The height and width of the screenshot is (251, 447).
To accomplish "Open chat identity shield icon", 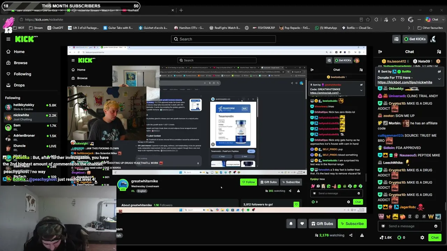I will coord(383,226).
